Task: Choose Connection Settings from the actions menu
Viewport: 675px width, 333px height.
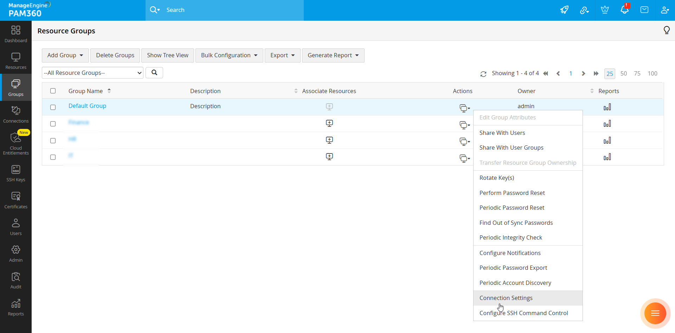Action: [x=506, y=298]
